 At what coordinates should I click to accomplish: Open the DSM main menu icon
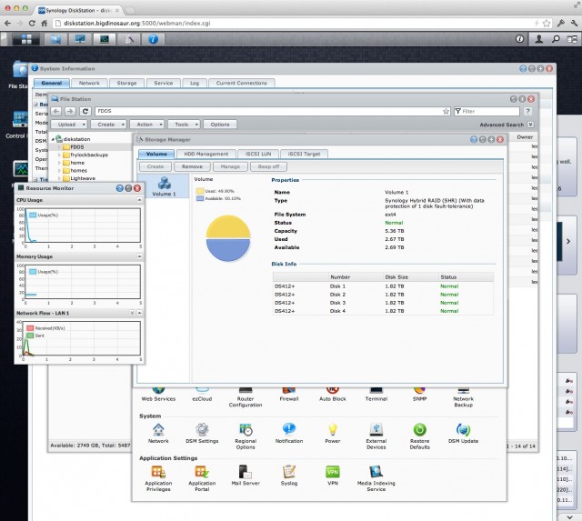(26, 39)
